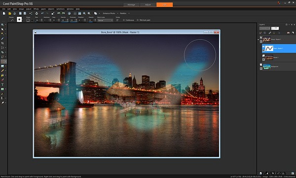Screen dimensions: 296x178
Task: Open the Enhance Photo dropdown
Action: 110,13
